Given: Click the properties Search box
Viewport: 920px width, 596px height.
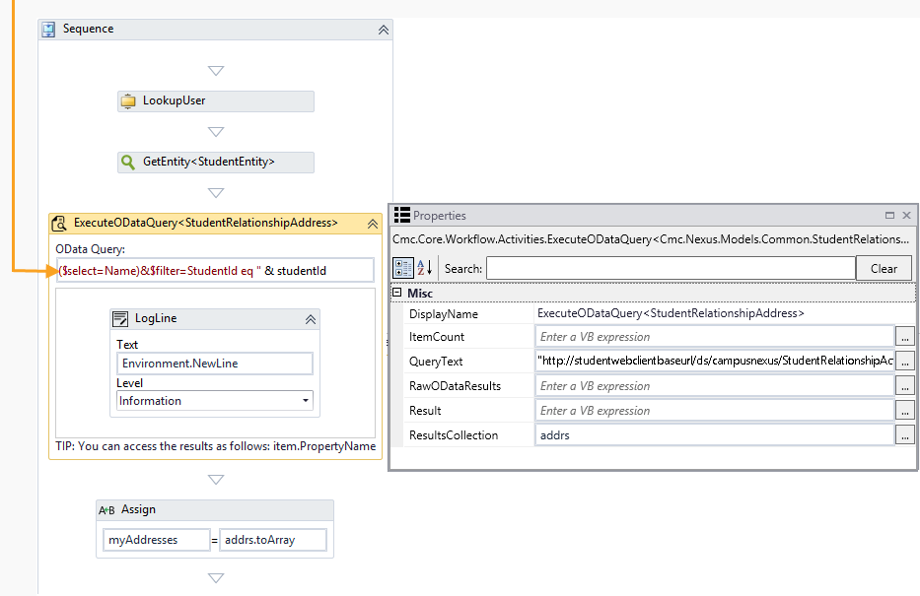Looking at the screenshot, I should 671,268.
